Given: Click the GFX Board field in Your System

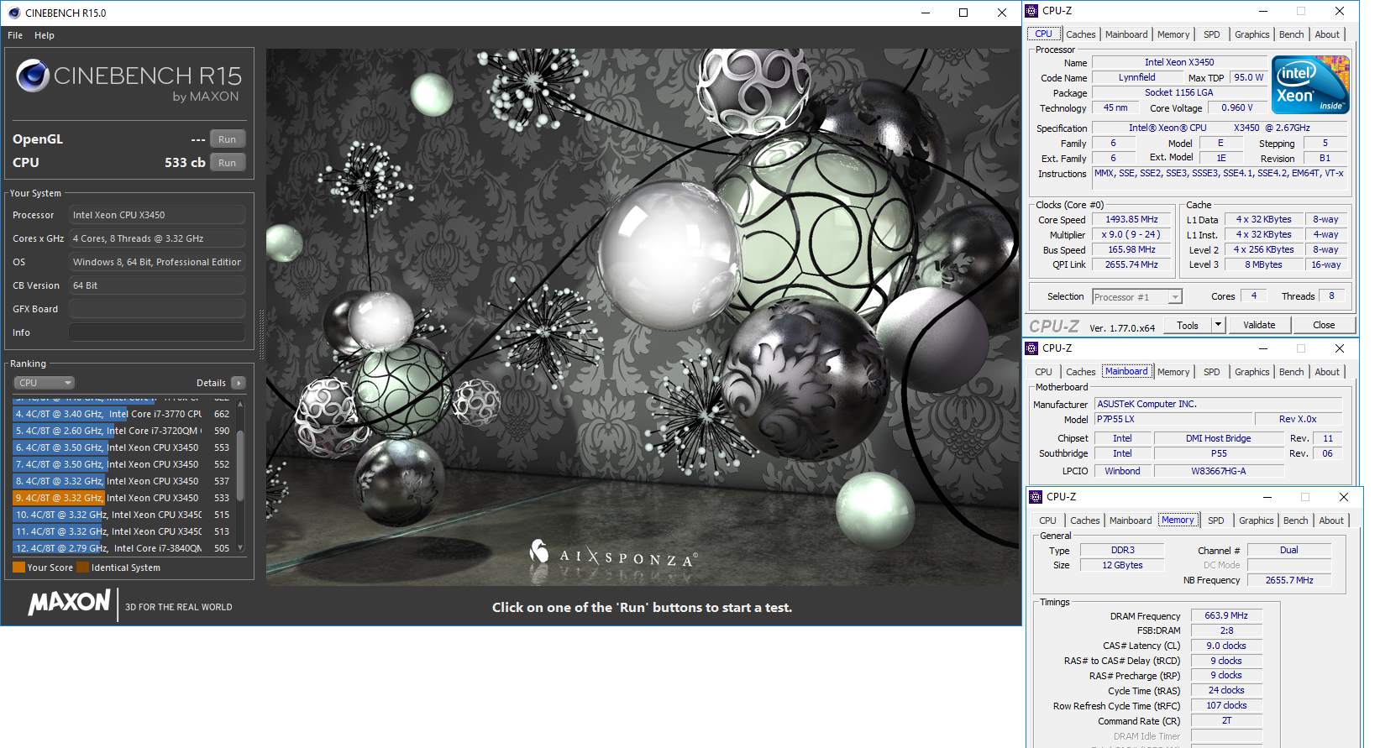Looking at the screenshot, I should pos(157,309).
